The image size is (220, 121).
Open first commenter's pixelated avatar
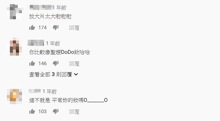click(x=15, y=12)
